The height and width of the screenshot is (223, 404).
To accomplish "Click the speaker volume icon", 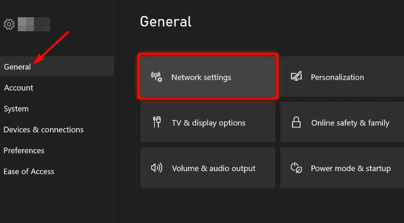I will 157,168.
